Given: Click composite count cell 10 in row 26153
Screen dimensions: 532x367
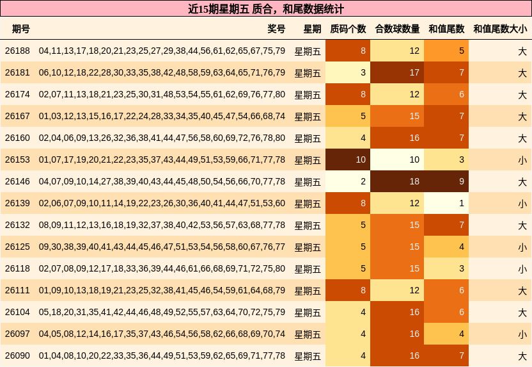Looking at the screenshot, I should point(397,159).
